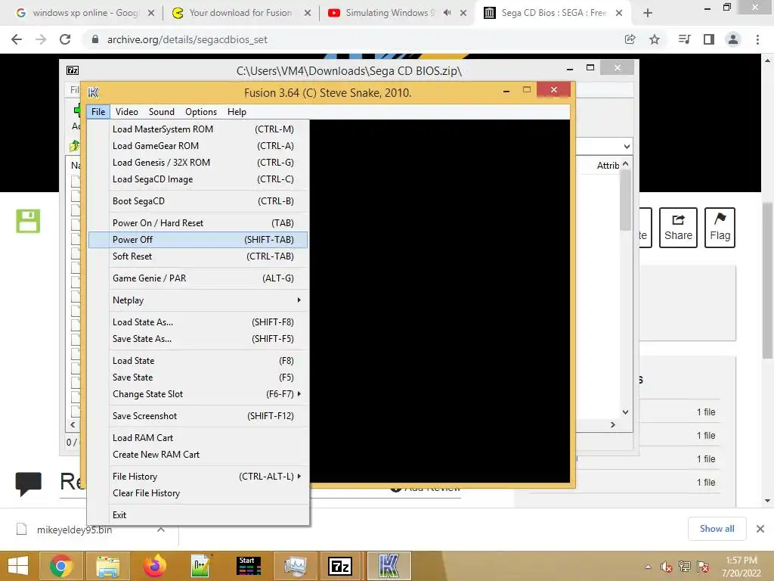Click the Flag button on archive page
This screenshot has width=774, height=581.
click(720, 228)
